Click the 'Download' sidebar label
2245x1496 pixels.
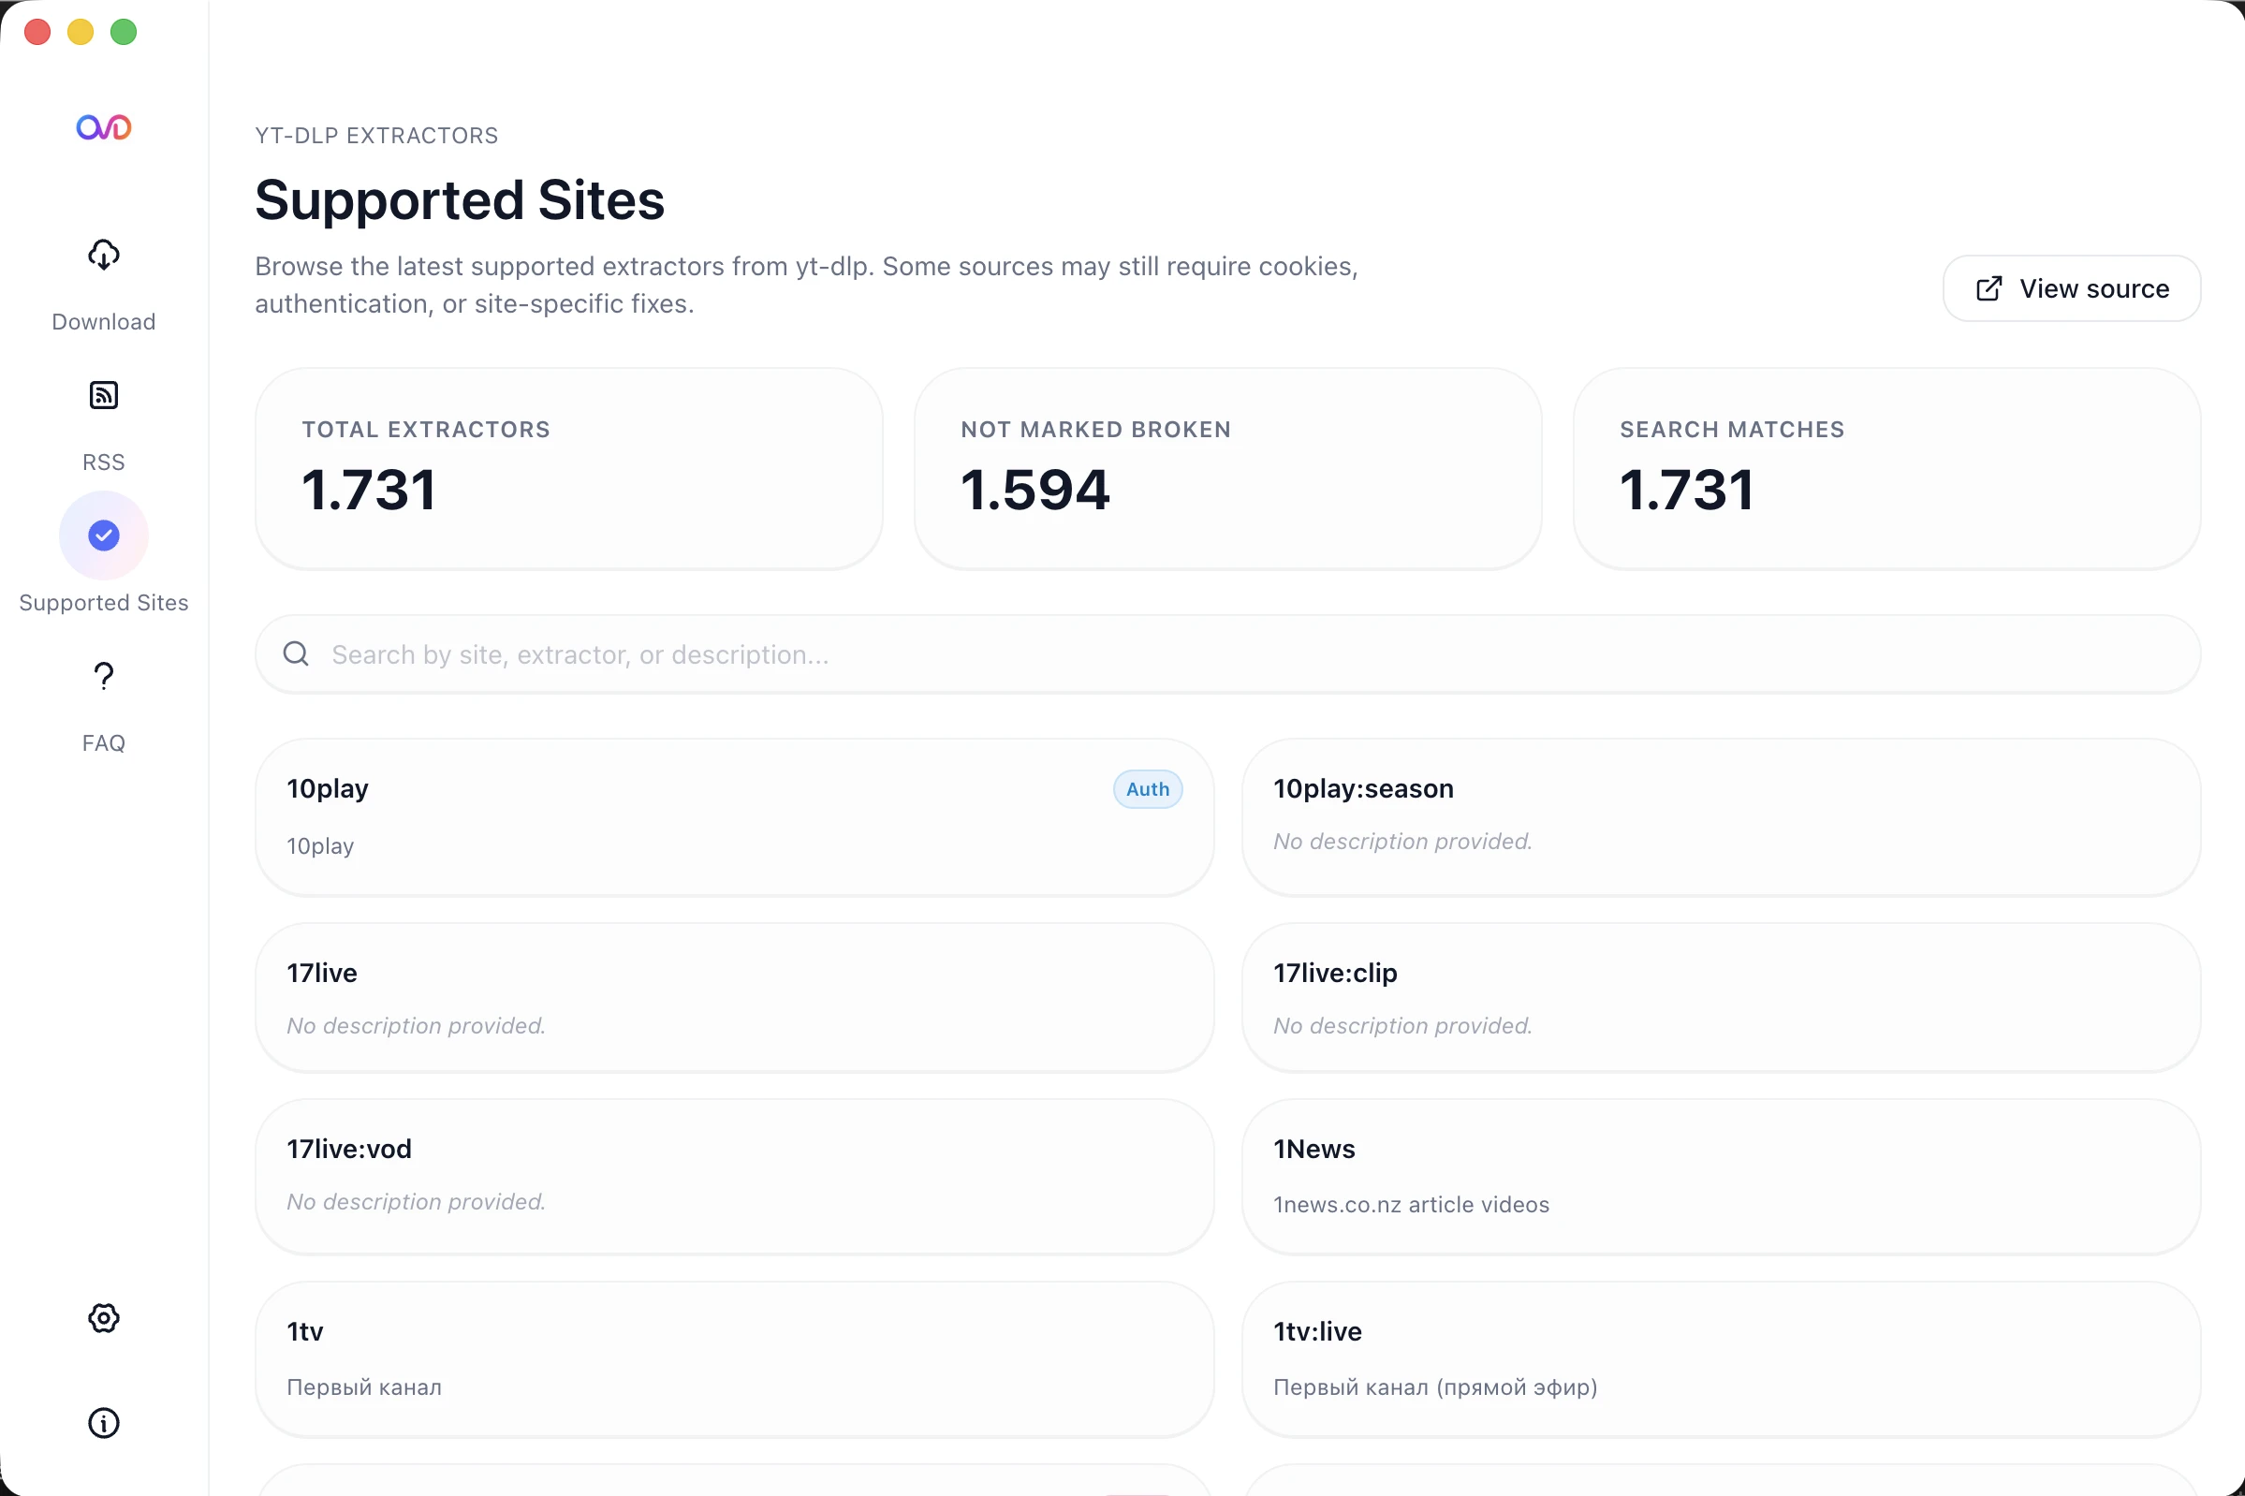103,321
